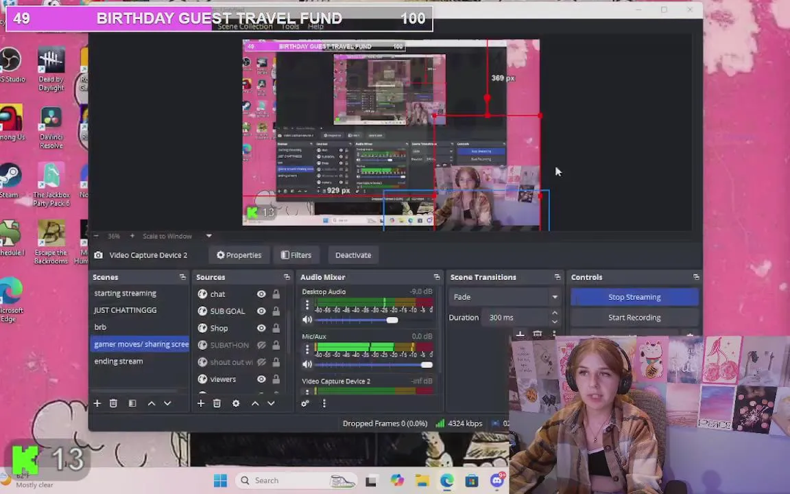Move selected scene up with arrow
Image resolution: width=790 pixels, height=494 pixels.
151,403
